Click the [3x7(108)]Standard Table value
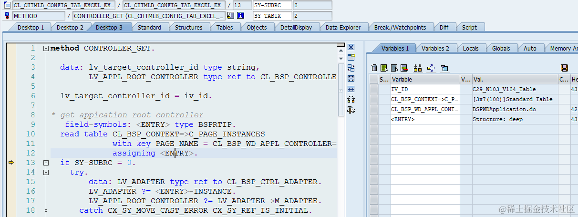This screenshot has height=217, width=578. [513, 99]
